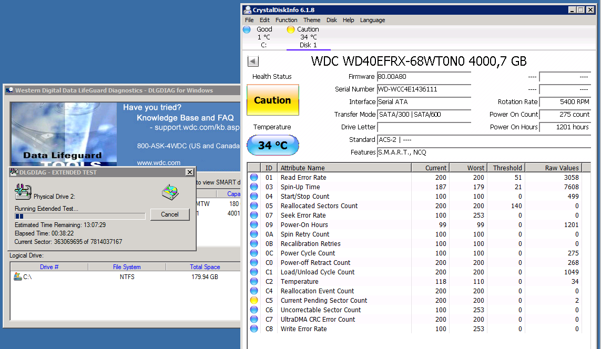Image resolution: width=601 pixels, height=349 pixels.
Task: Click the Physical Drive 2 test icon
Action: coord(23,191)
